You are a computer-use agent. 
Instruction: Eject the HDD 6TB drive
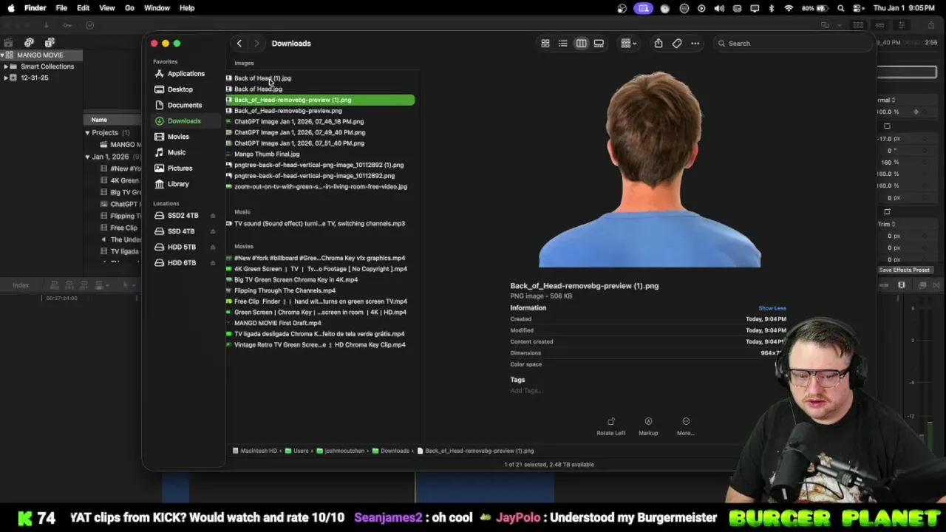(x=213, y=263)
